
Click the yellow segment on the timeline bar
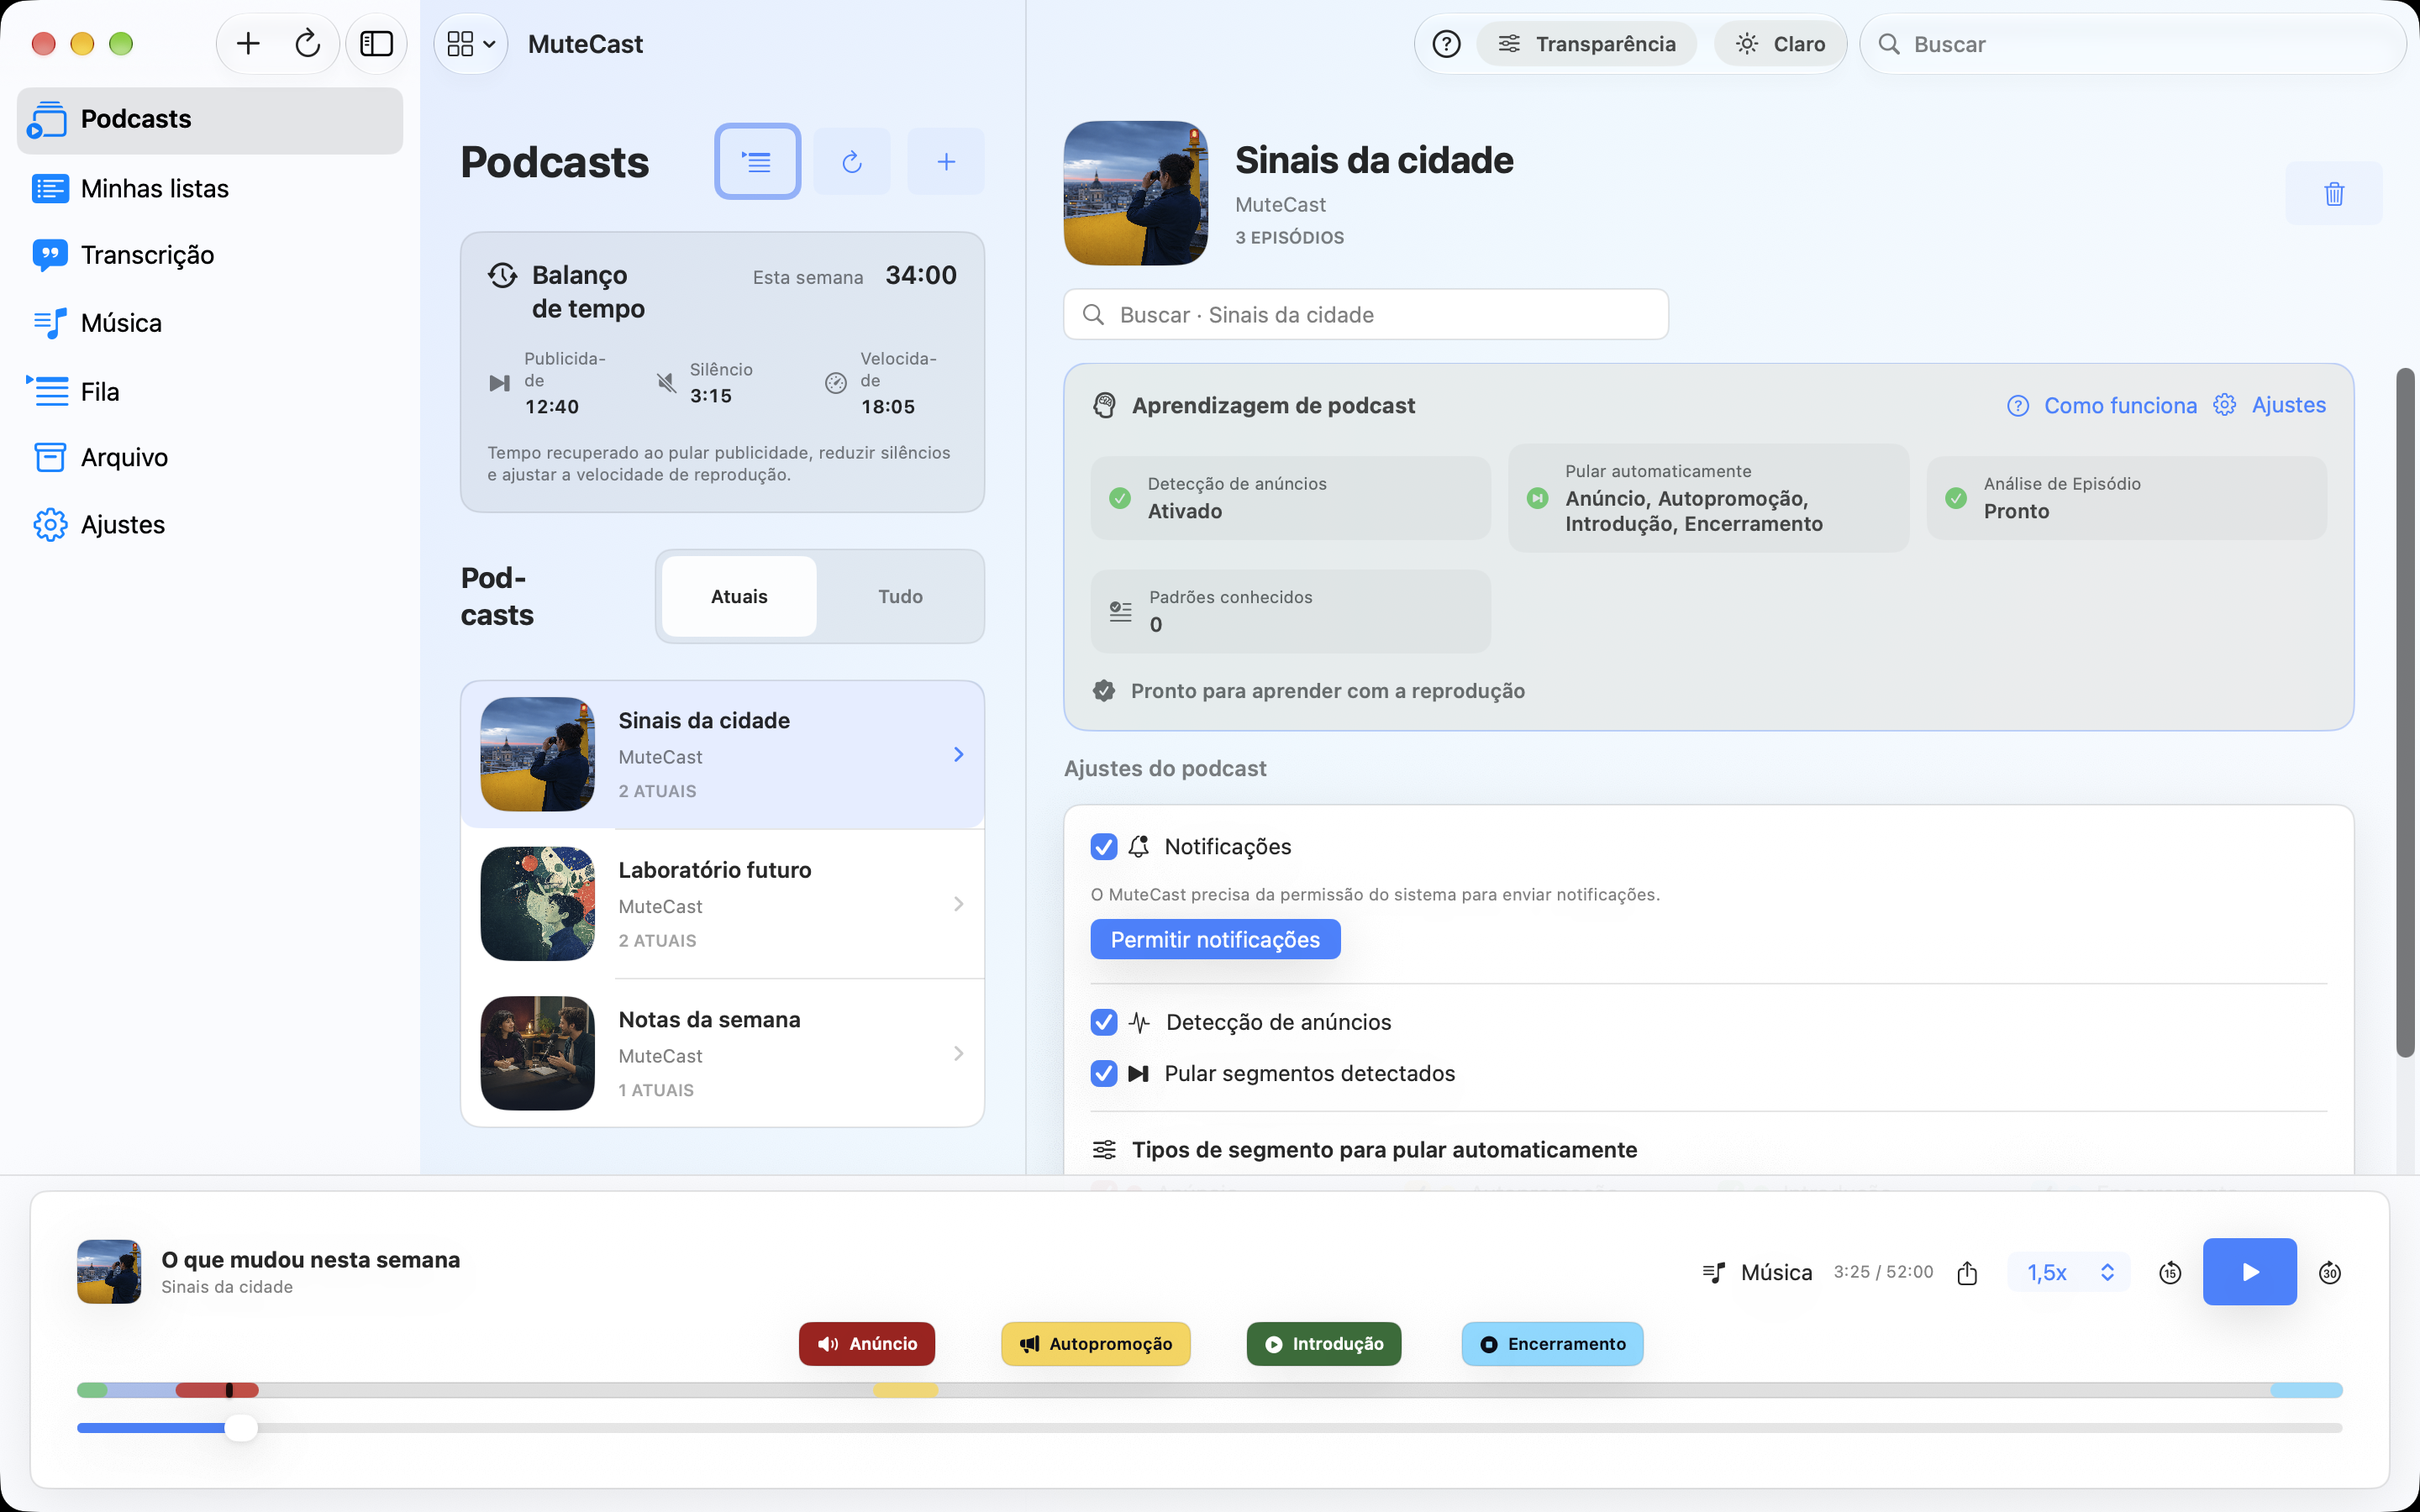906,1390
